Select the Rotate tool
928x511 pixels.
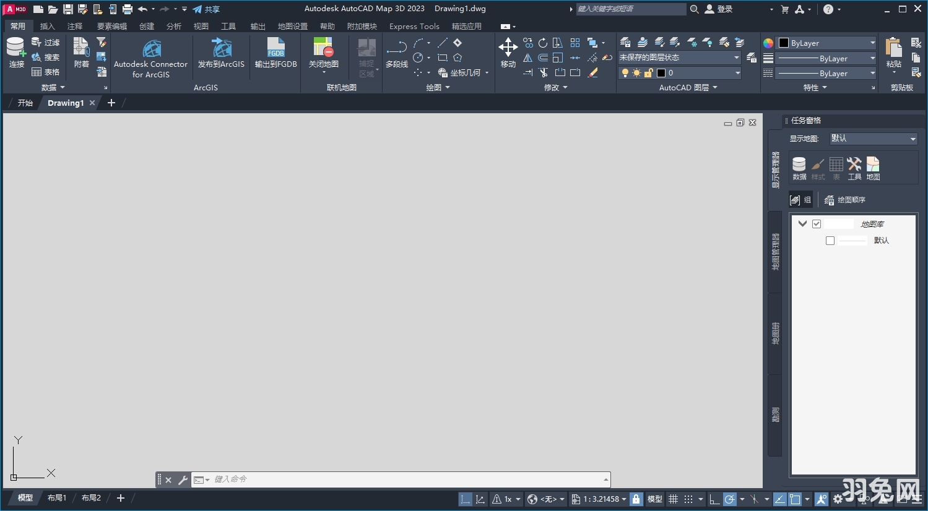coord(542,43)
